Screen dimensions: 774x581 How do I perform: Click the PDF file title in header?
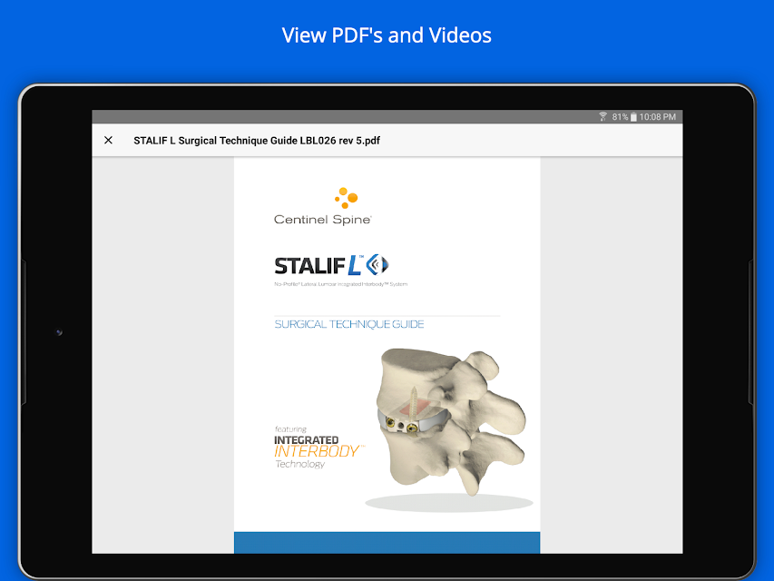click(x=257, y=141)
